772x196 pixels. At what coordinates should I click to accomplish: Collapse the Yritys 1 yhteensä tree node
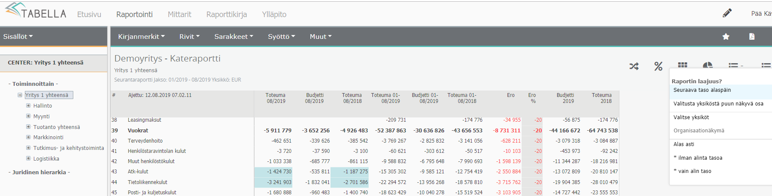pos(20,95)
